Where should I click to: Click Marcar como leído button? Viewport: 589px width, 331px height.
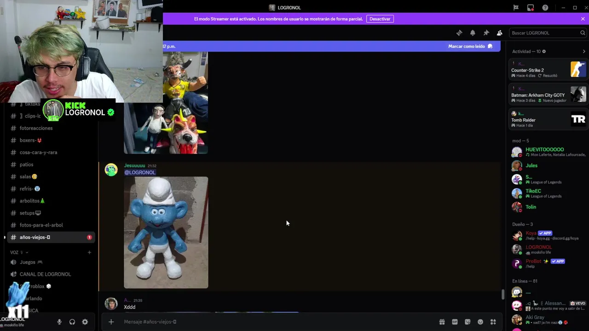[x=470, y=46]
